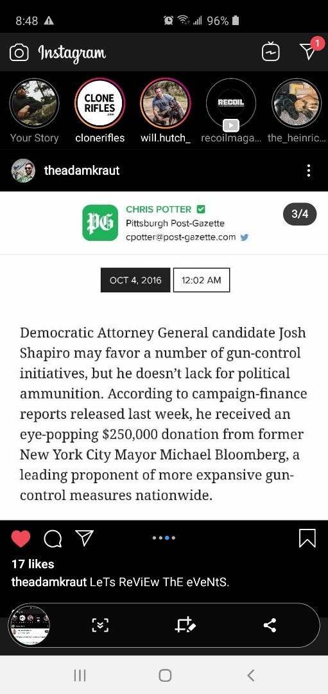The width and height of the screenshot is (328, 694).
Task: Open the Instagram camera icon
Action: tap(19, 53)
